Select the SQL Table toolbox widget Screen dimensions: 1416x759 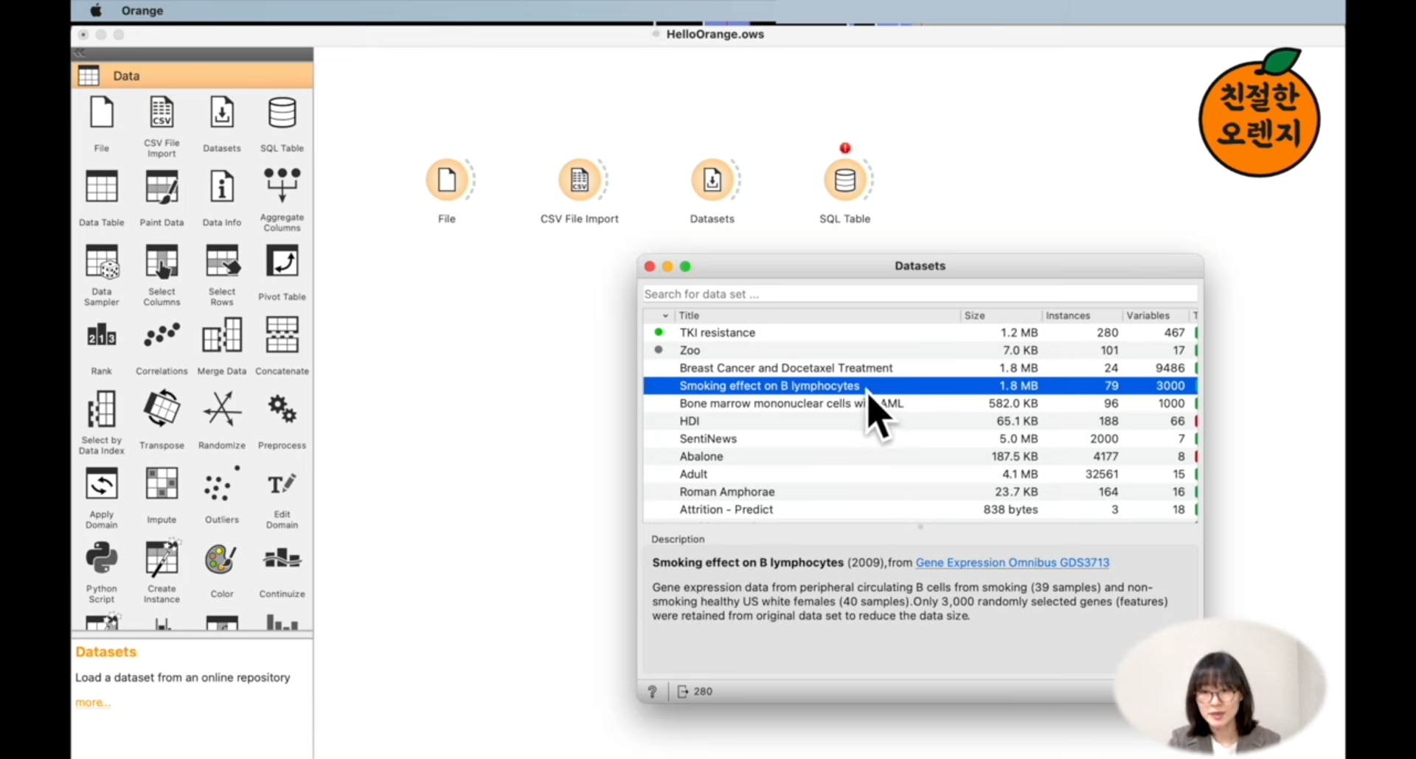[x=282, y=123]
